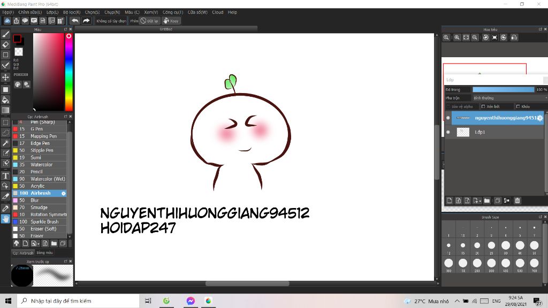The height and width of the screenshot is (308, 548).
Task: Select the Hand tool
Action: (5, 219)
